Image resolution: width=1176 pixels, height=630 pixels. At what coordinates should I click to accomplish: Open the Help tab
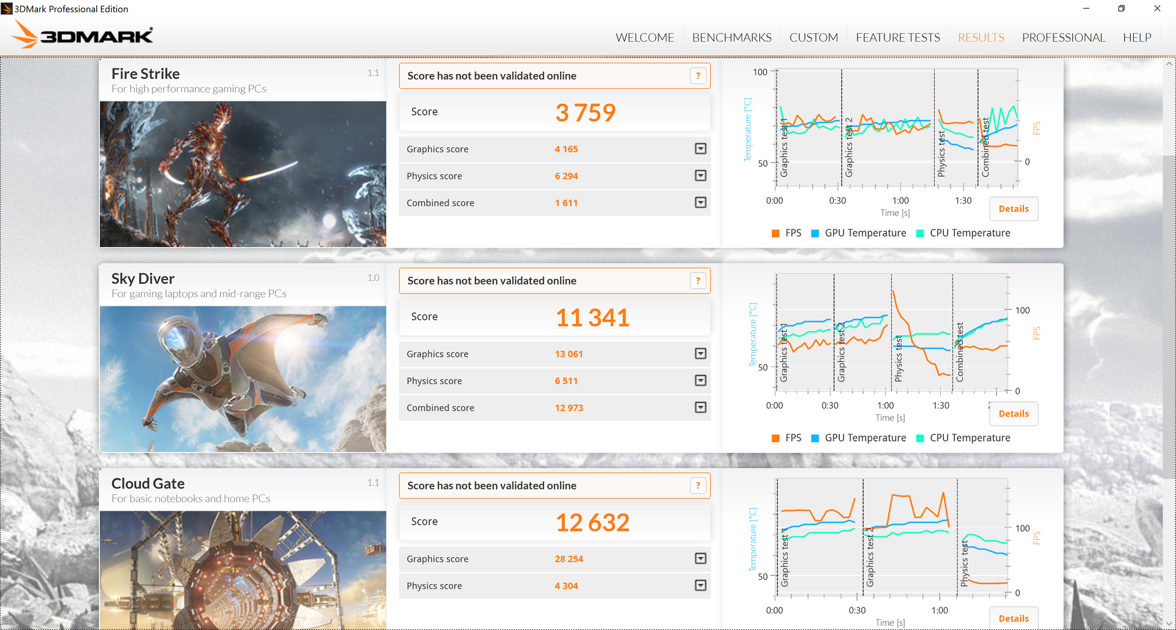pos(1137,38)
